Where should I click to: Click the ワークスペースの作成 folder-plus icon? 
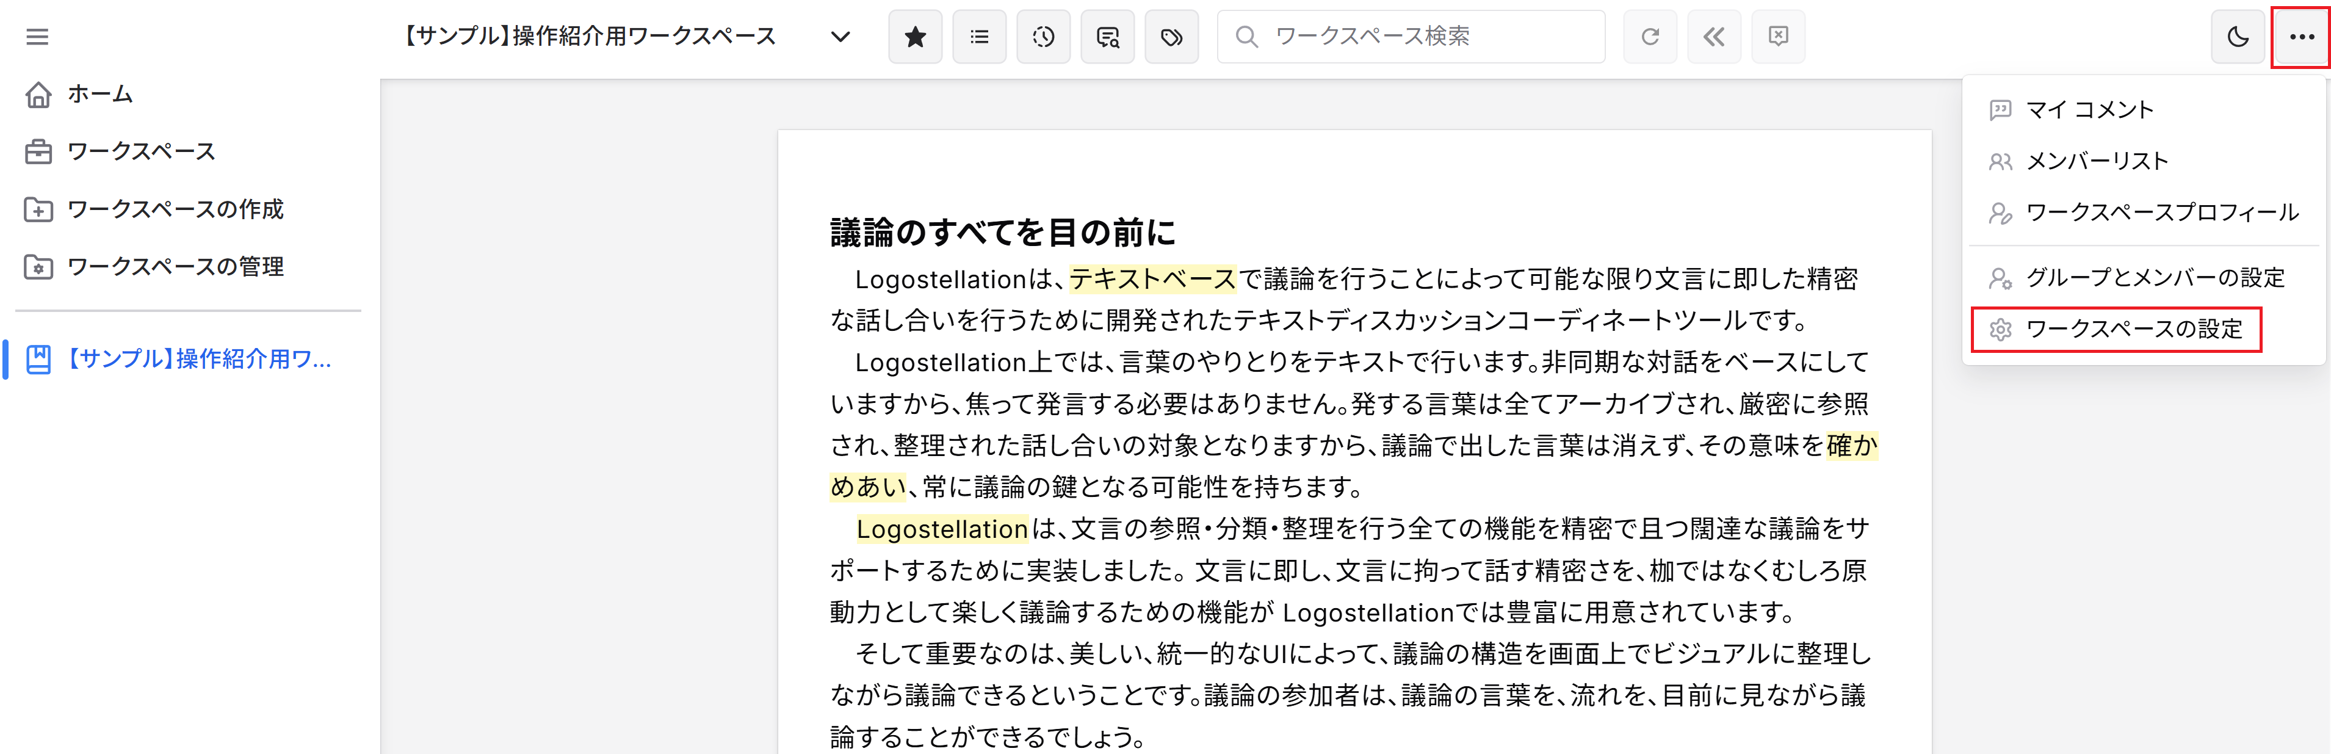pos(38,209)
